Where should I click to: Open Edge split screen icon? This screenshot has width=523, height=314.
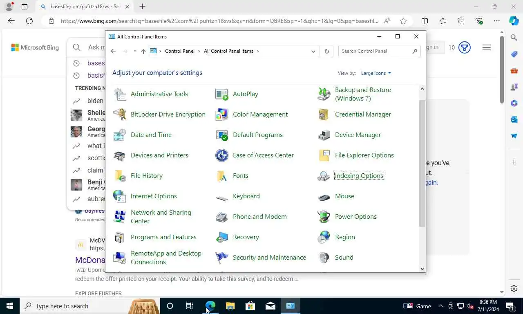(x=425, y=21)
